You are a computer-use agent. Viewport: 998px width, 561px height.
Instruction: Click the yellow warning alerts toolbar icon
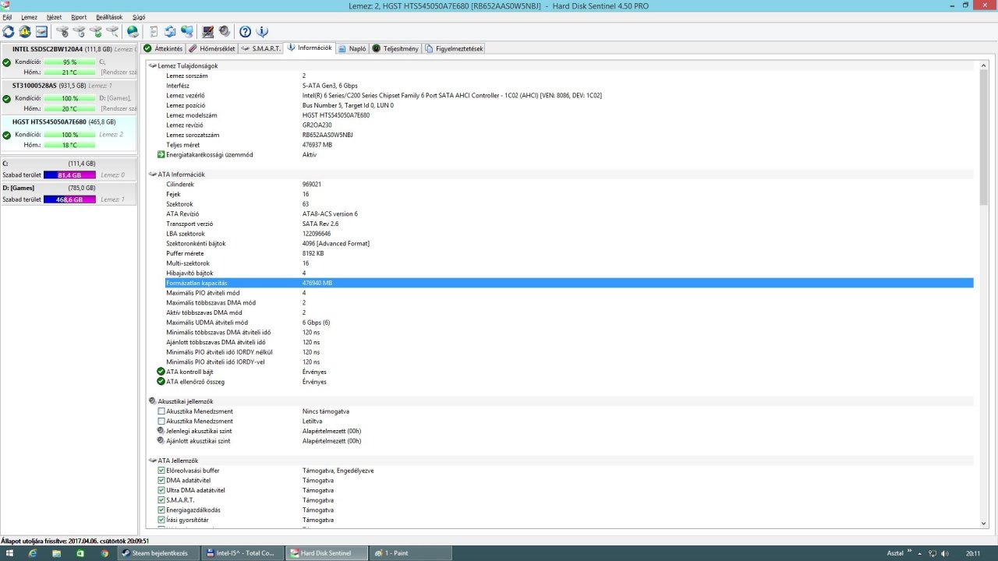[25, 31]
